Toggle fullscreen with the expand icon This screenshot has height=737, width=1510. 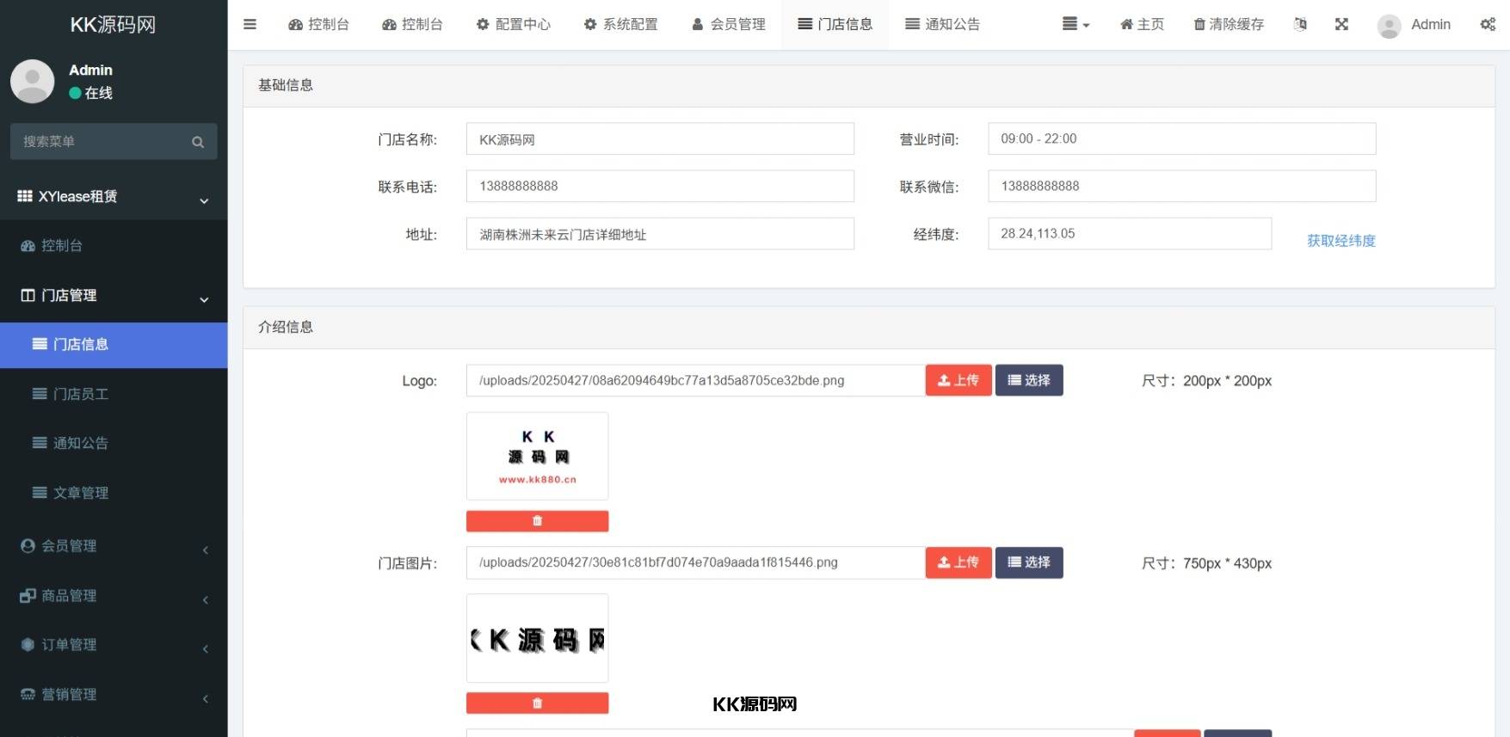coord(1341,24)
